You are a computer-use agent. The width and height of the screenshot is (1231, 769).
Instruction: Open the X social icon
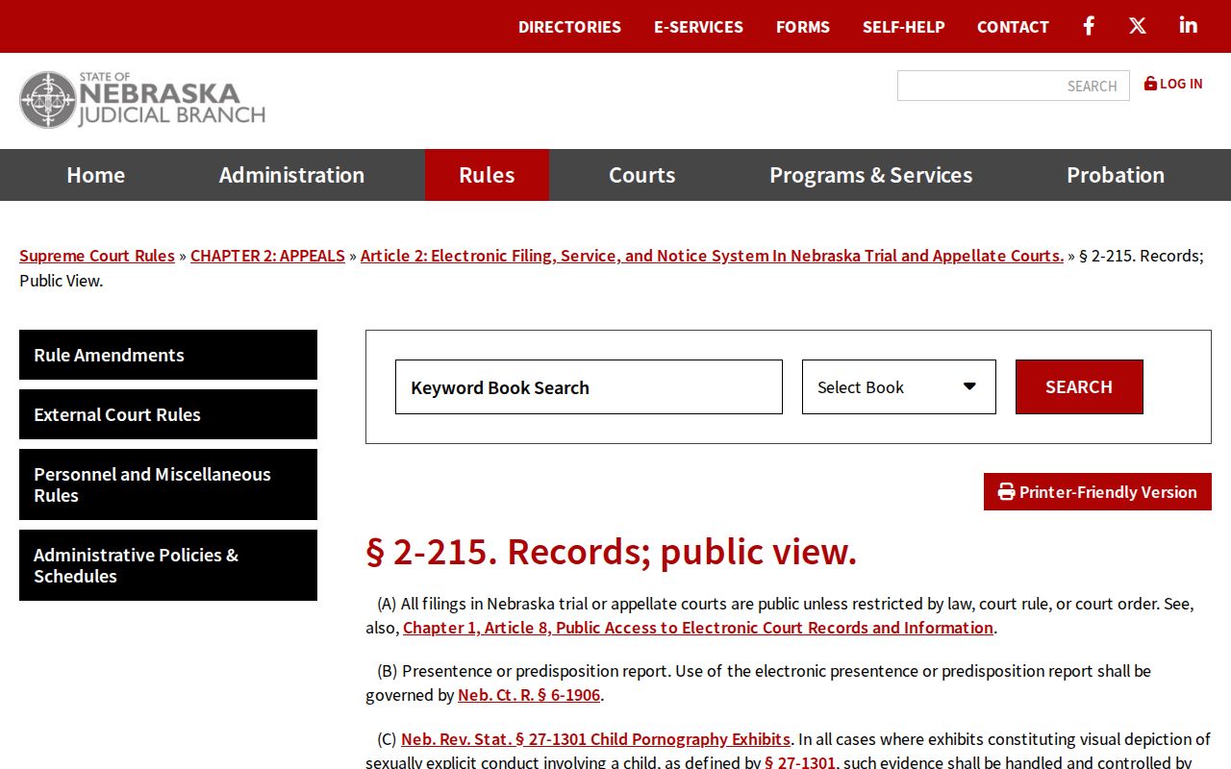1138,26
